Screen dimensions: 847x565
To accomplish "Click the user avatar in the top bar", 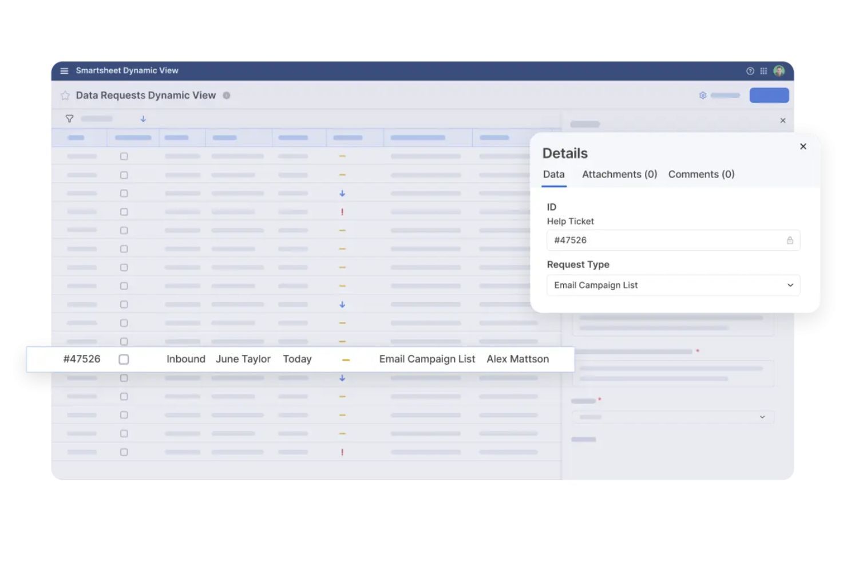I will tap(779, 71).
